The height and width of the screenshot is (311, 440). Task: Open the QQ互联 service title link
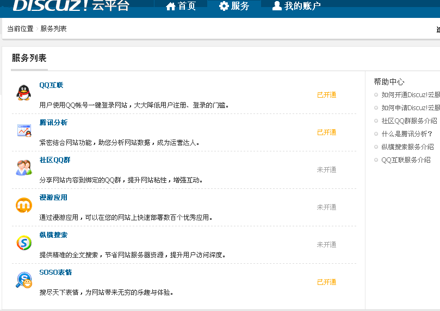coord(51,85)
